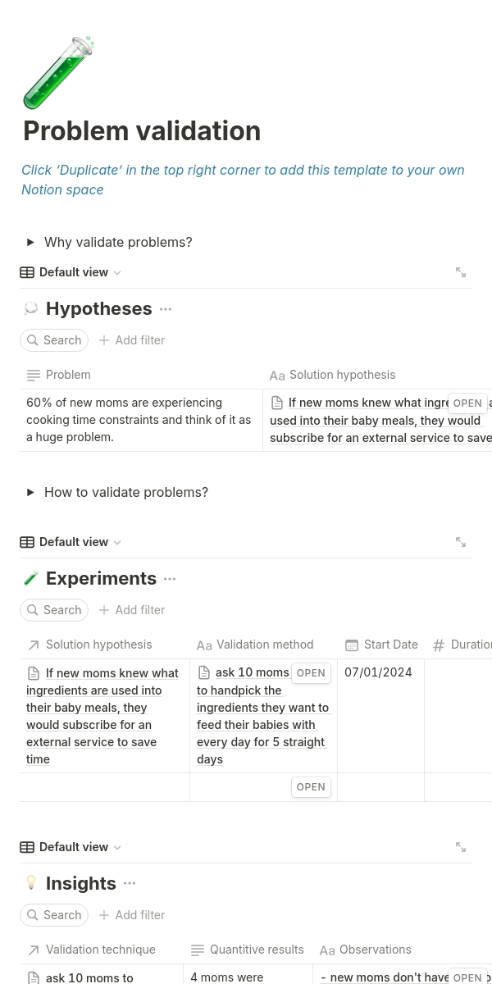Image resolution: width=492 pixels, height=984 pixels.
Task: Click the Start Date column calendar icon
Action: tap(352, 645)
